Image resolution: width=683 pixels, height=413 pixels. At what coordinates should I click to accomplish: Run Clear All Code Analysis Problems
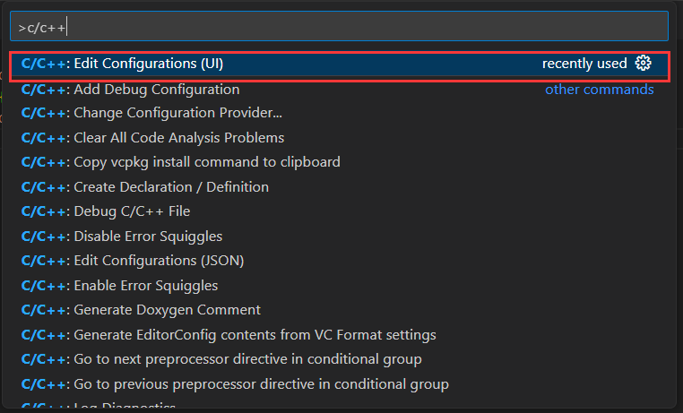click(x=178, y=138)
